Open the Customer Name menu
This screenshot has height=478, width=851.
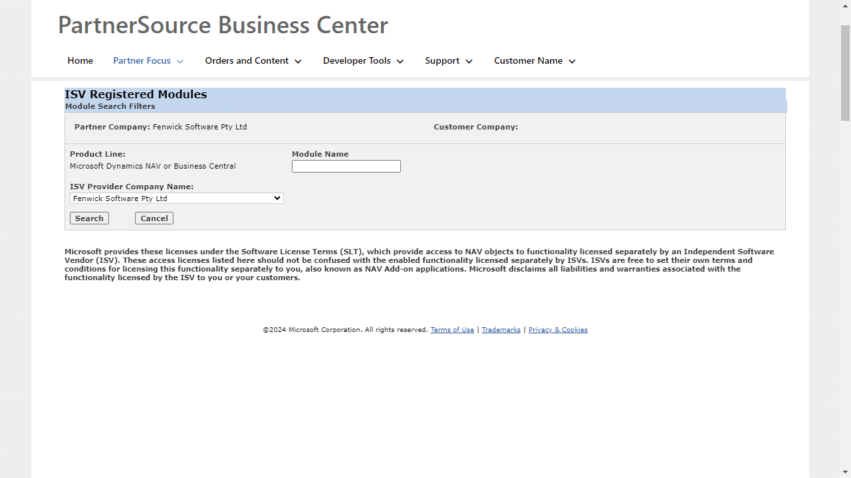(x=535, y=60)
